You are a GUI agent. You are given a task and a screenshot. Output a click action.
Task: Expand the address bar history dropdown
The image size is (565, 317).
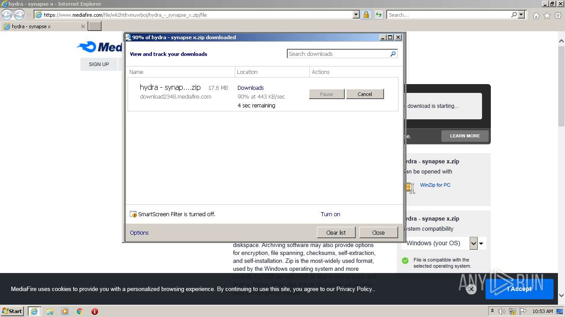pyautogui.click(x=356, y=15)
